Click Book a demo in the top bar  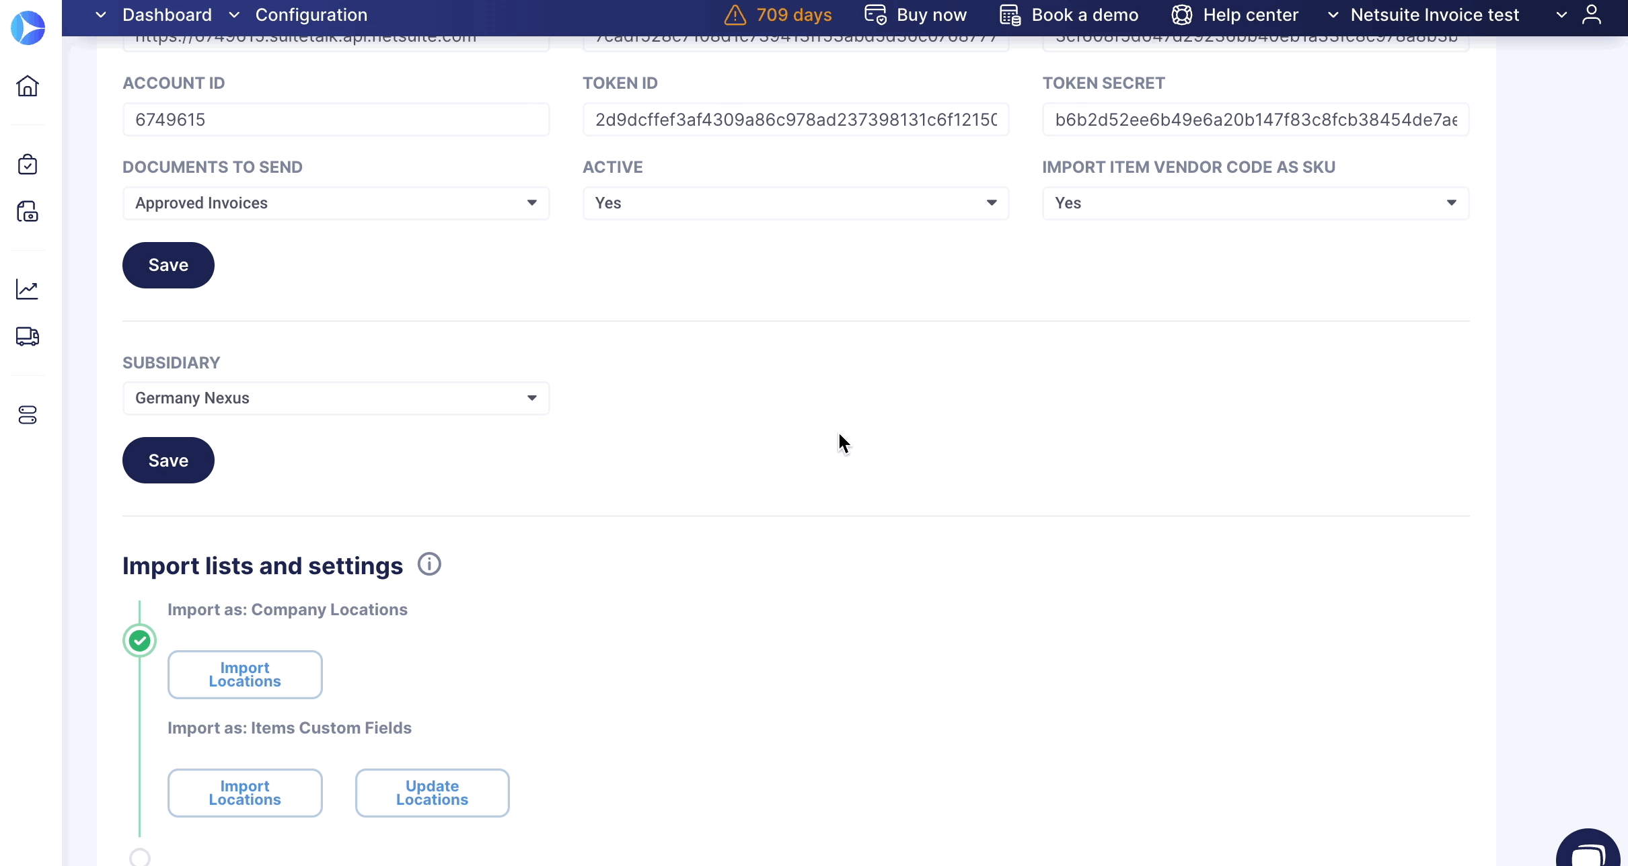click(1084, 14)
